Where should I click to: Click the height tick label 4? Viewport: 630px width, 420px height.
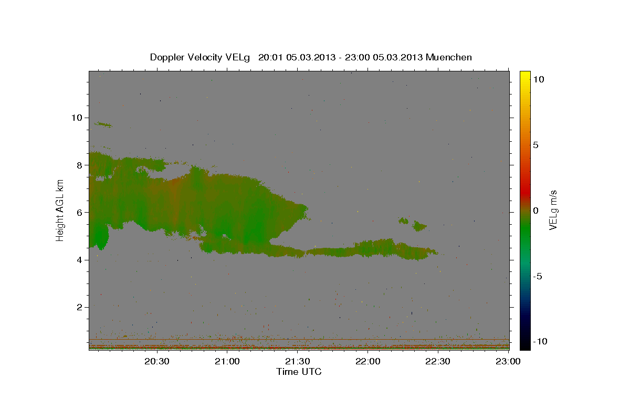(x=80, y=260)
